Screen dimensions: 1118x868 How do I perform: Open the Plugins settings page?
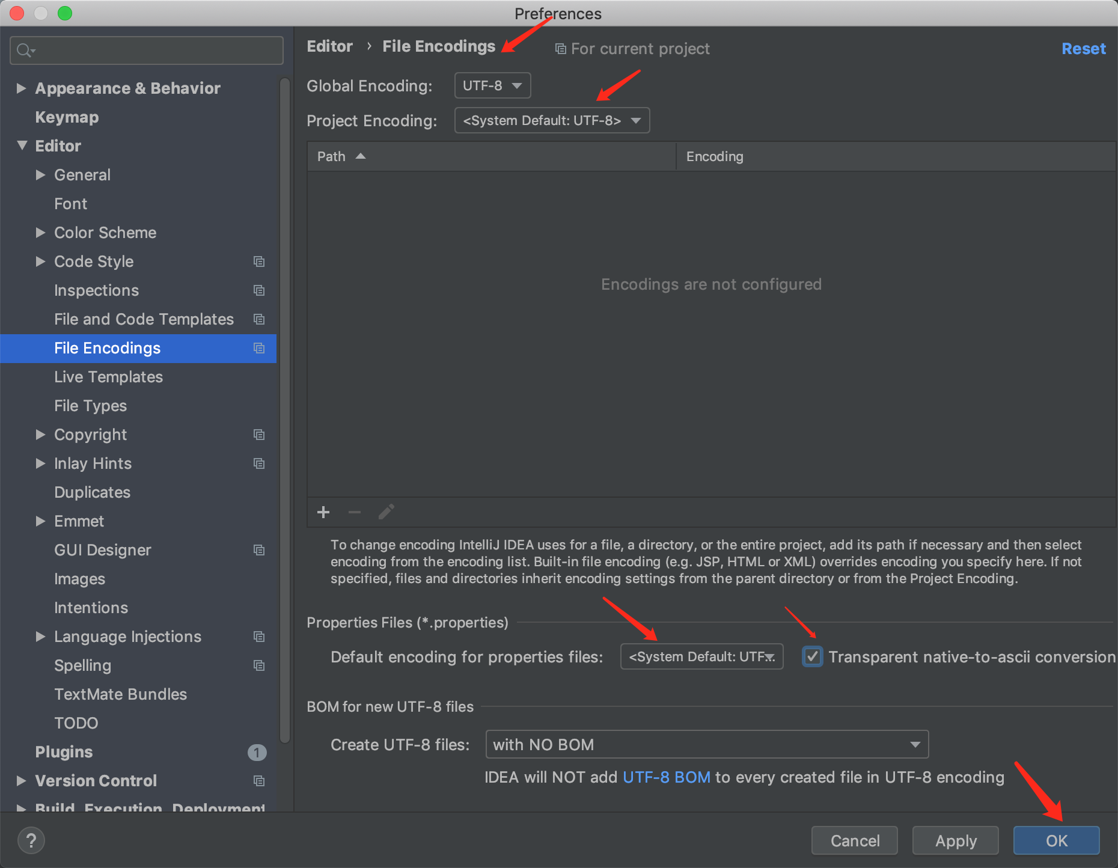[x=64, y=751]
